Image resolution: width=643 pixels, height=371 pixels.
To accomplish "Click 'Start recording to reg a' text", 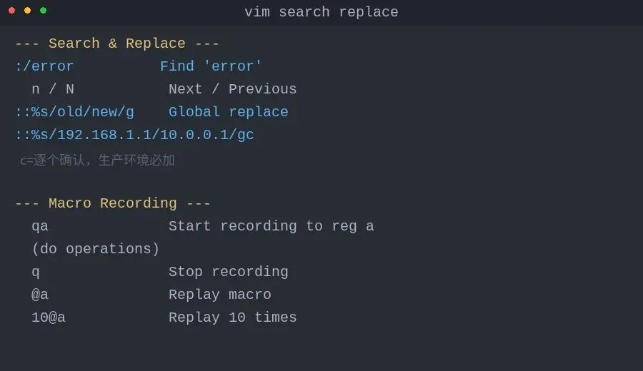I will tap(271, 226).
